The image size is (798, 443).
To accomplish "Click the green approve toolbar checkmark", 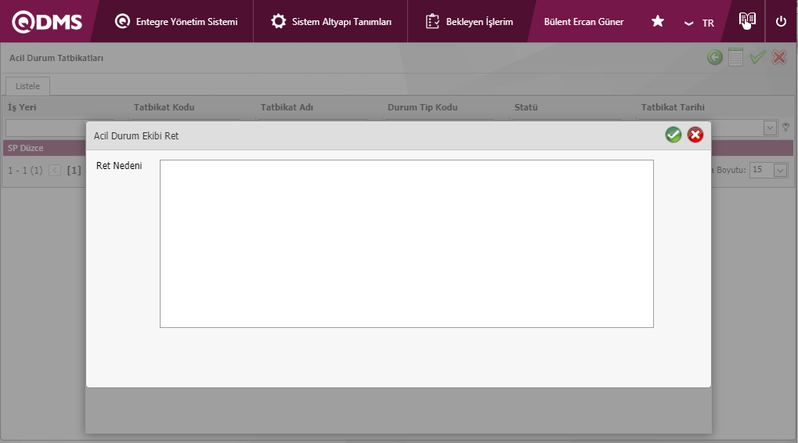I will point(758,57).
